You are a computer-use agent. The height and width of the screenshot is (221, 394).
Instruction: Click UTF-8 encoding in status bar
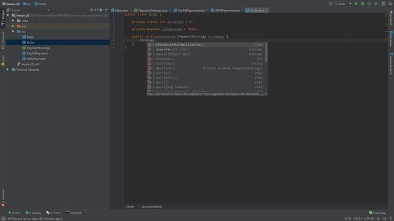[x=369, y=219]
